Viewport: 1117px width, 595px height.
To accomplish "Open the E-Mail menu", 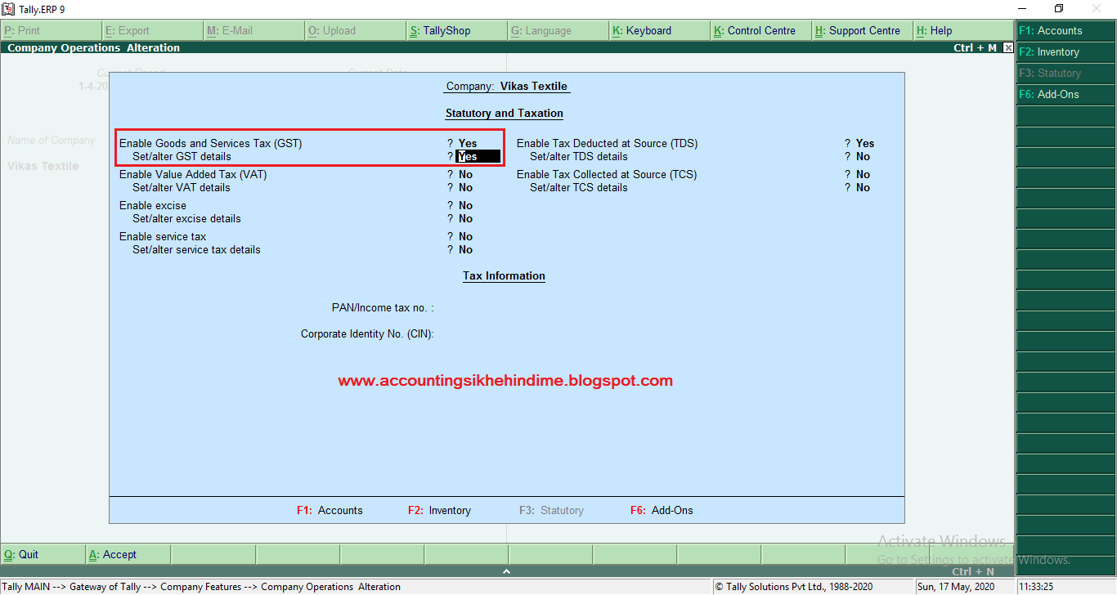I will pos(253,30).
